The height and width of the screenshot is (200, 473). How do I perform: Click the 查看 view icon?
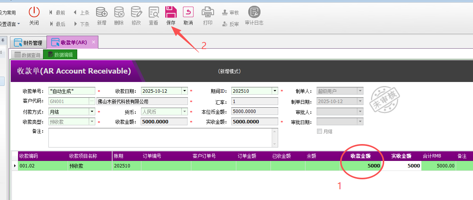pos(154,12)
